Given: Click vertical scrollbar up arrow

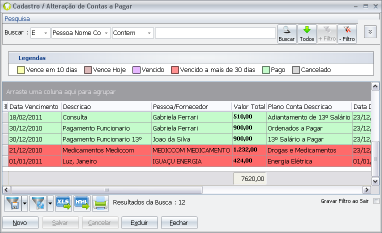Looking at the screenshot, I should click(x=375, y=86).
